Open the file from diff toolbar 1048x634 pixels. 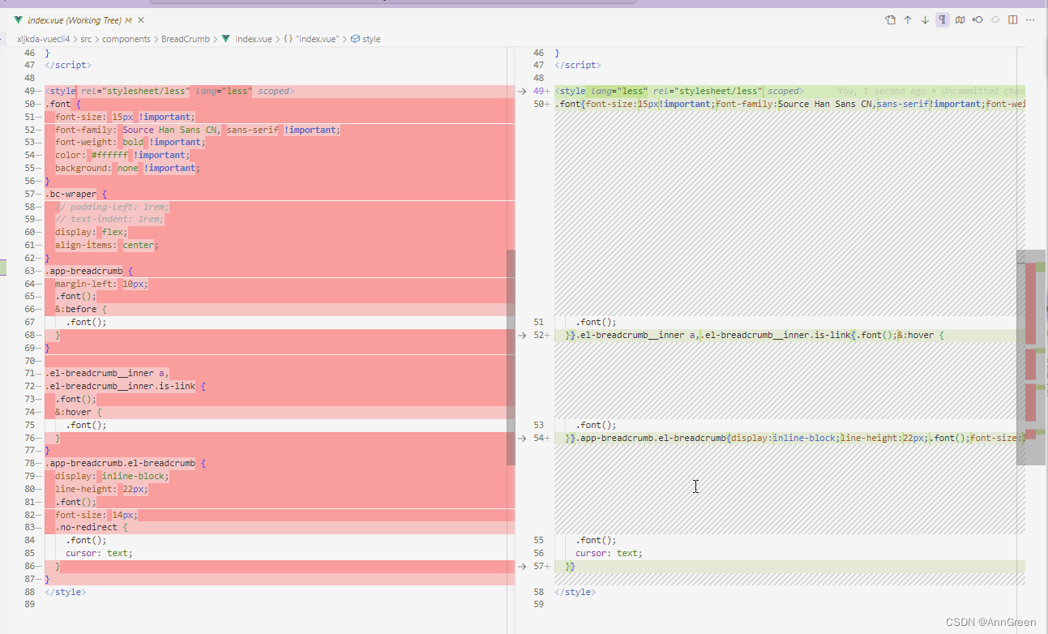[x=890, y=20]
